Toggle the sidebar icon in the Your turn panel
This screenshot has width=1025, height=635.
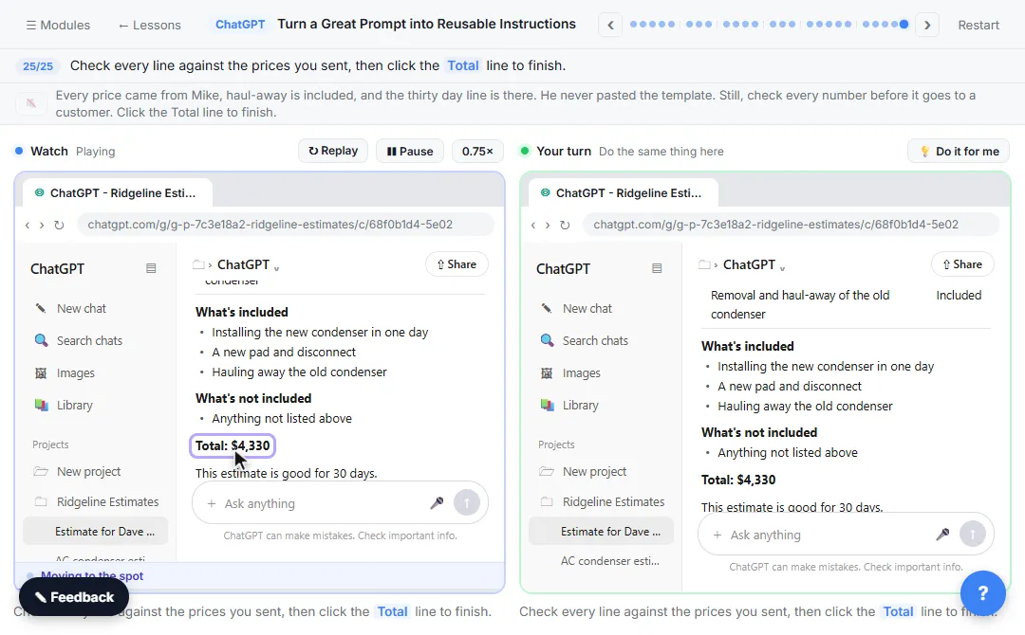click(x=657, y=268)
